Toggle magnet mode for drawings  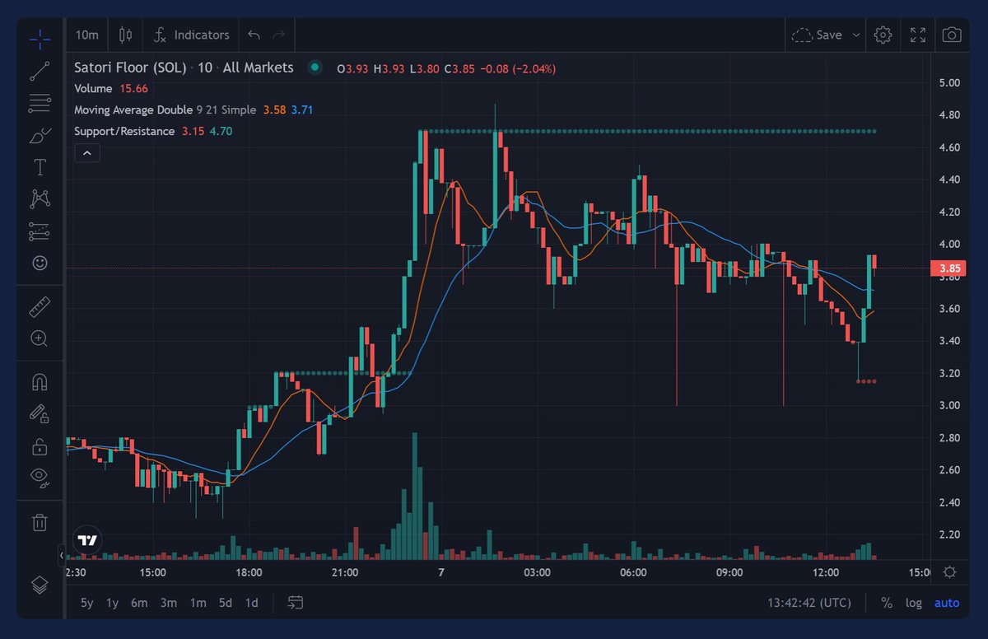[39, 381]
